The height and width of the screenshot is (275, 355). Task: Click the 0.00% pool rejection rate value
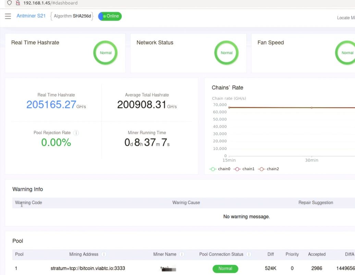[56, 143]
